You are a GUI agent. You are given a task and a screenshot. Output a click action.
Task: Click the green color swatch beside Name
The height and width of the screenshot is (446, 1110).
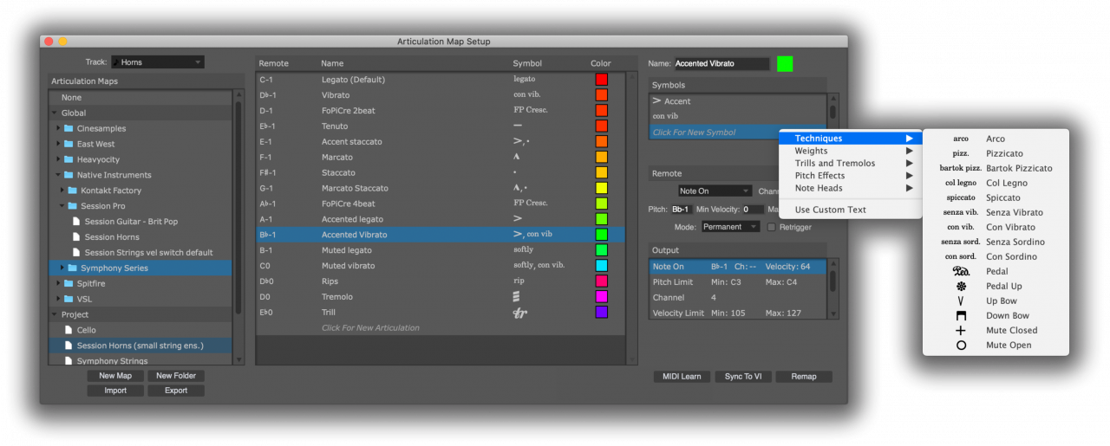(785, 63)
